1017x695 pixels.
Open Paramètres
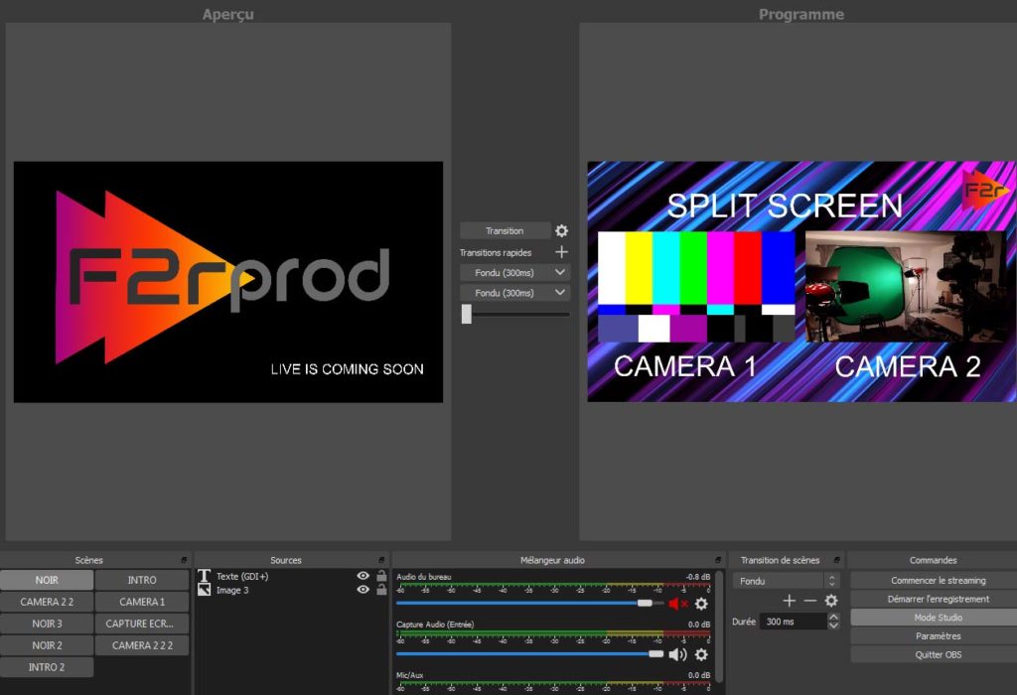(x=938, y=636)
